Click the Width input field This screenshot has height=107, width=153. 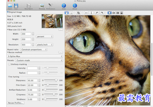pyautogui.click(x=26, y=34)
